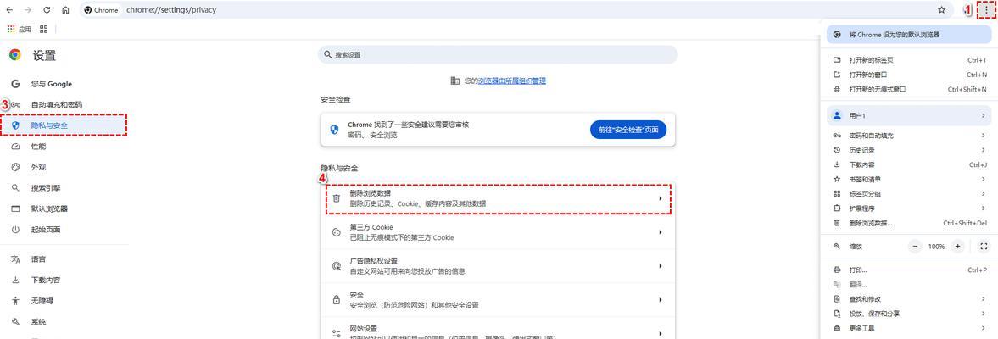The image size is (998, 339).
Task: Expand the 历史记录 submenu arrow
Action: [983, 150]
